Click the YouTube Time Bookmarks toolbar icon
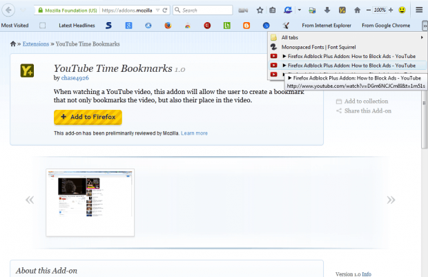This screenshot has width=428, height=277. 342,10
